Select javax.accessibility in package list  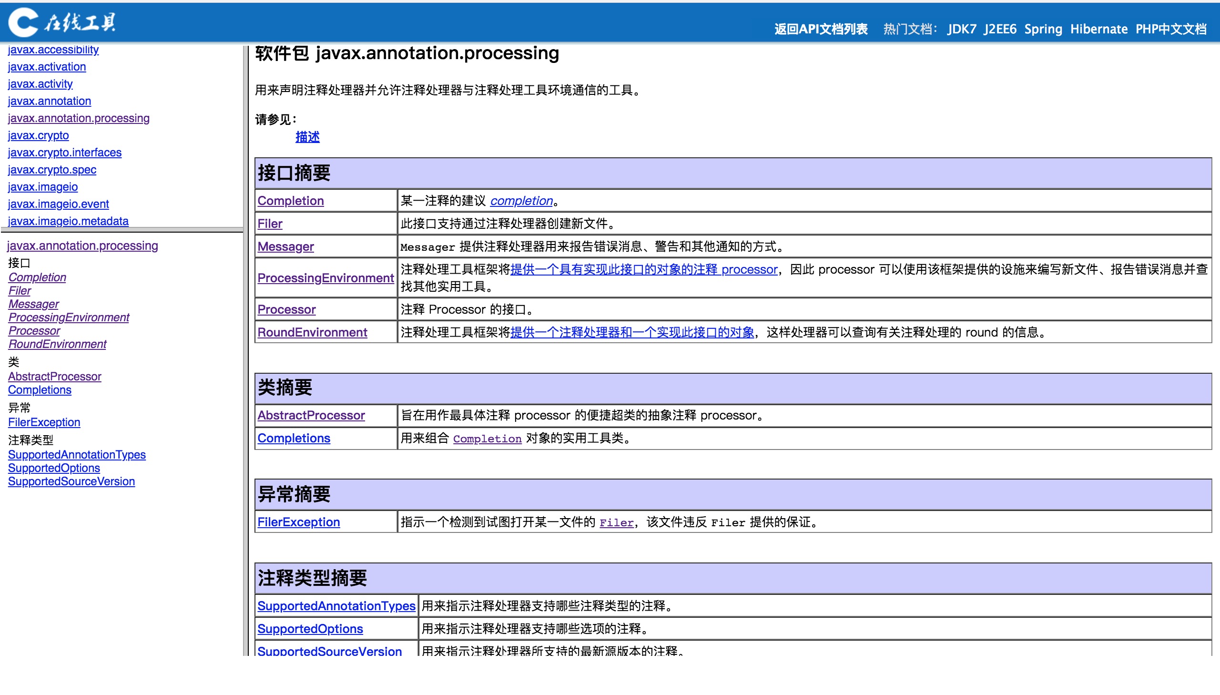point(53,50)
